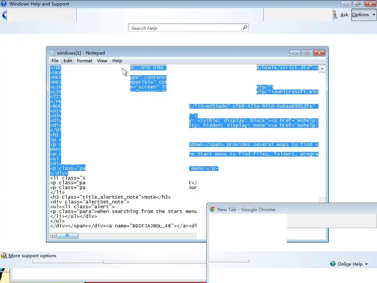The image size is (377, 283).
Task: Click the text 'ity: hidden; display: none'
Action: point(228,125)
